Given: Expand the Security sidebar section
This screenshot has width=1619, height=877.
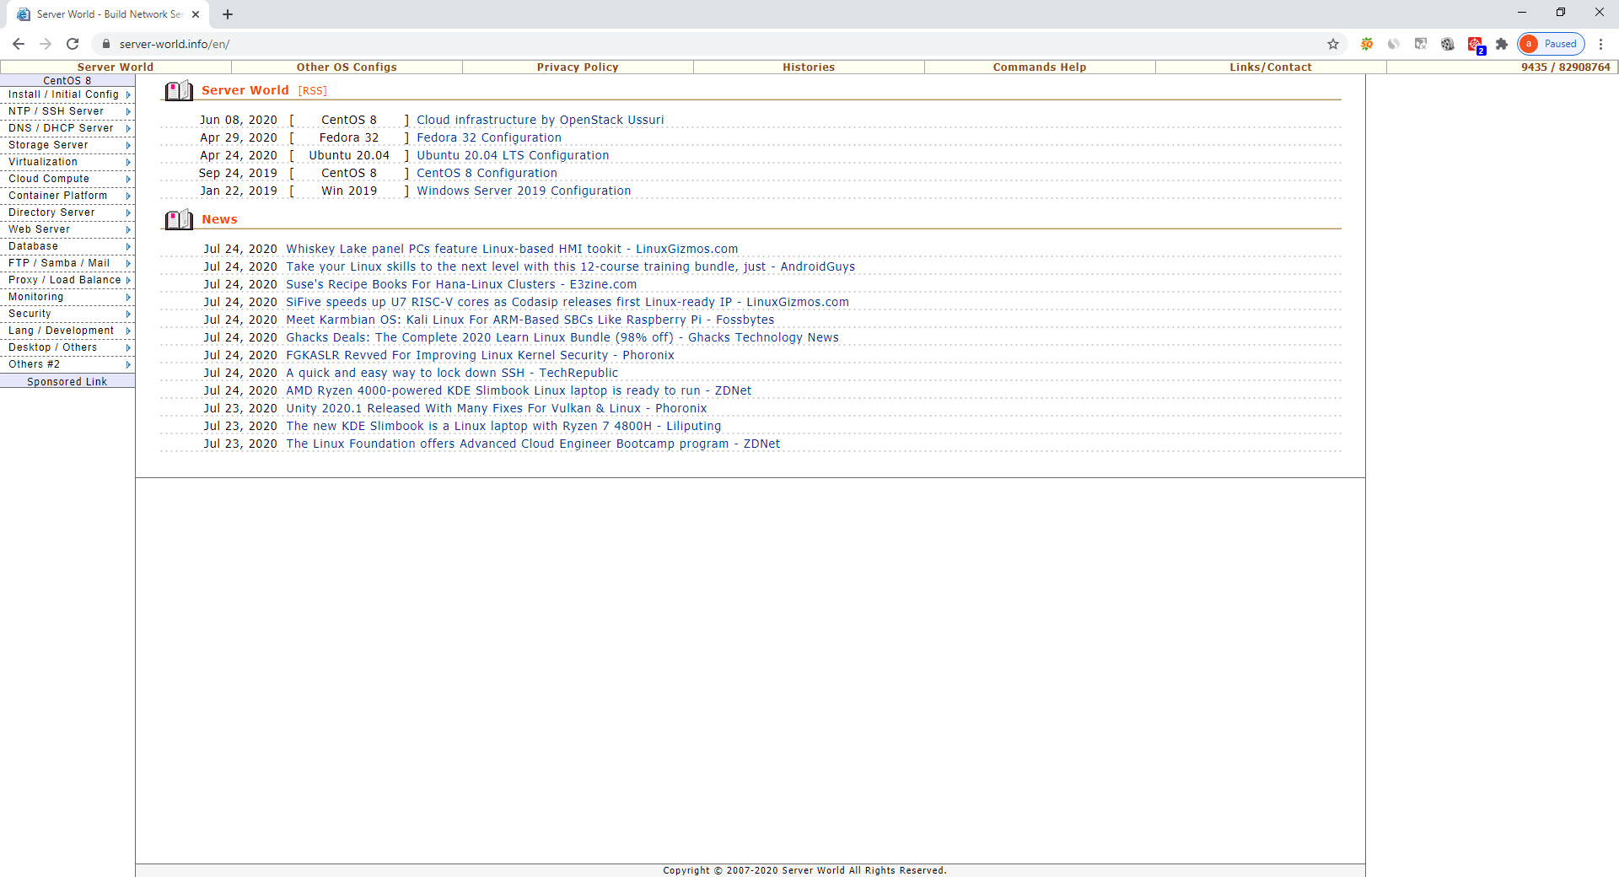Looking at the screenshot, I should click(x=67, y=314).
